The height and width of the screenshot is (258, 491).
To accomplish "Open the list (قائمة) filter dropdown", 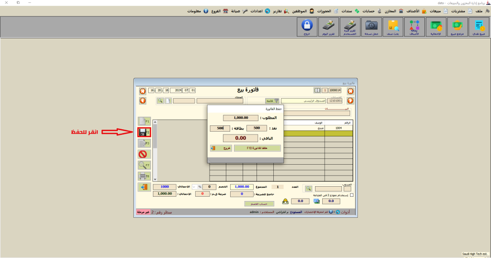I will [x=272, y=101].
